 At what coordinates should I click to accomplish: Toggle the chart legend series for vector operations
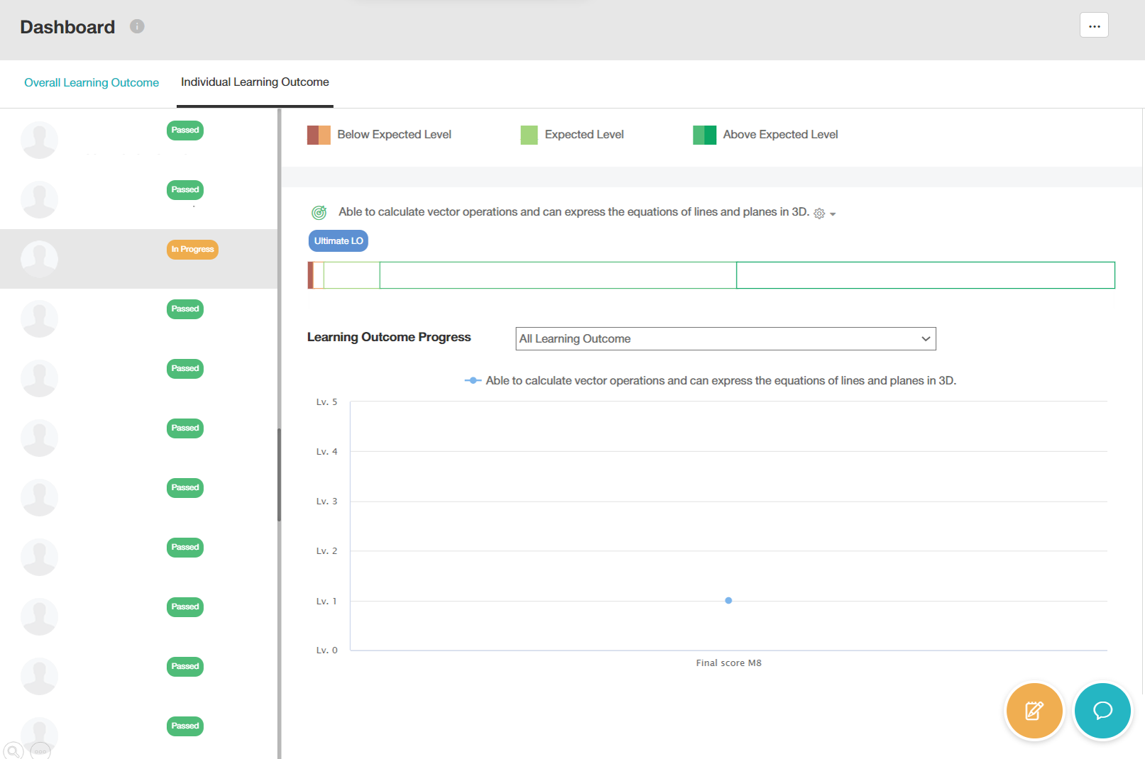coord(710,381)
